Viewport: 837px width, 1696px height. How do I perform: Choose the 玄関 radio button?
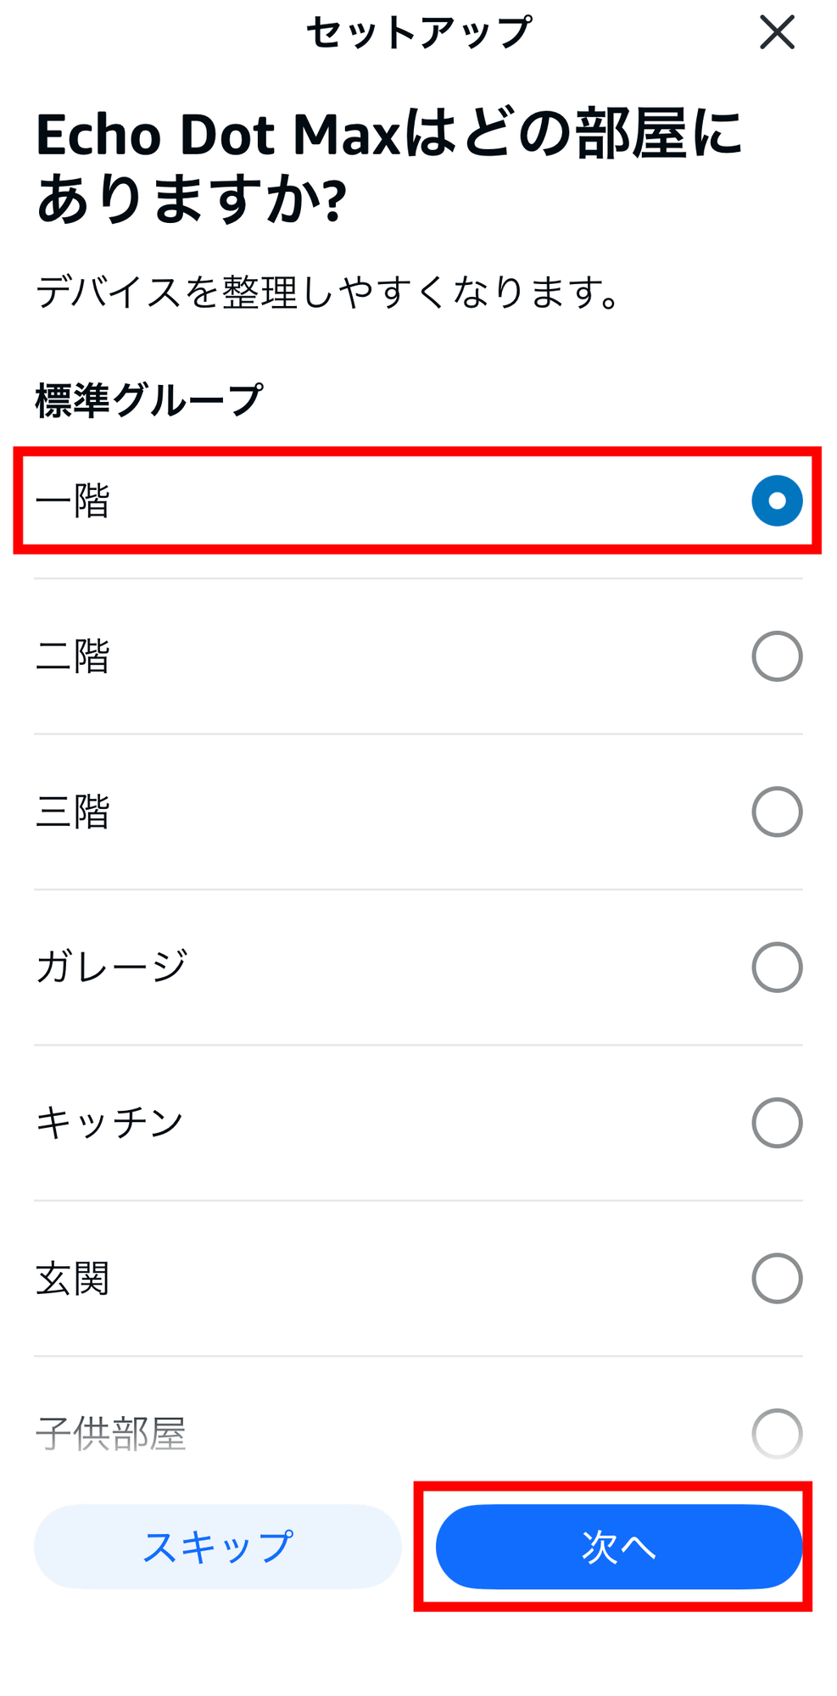click(776, 1278)
